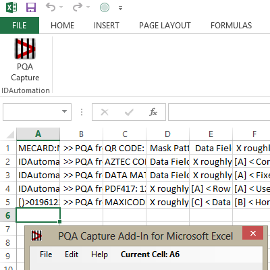270x270 pixels.
Task: Click the Excel application icon
Action: [x=11, y=7]
